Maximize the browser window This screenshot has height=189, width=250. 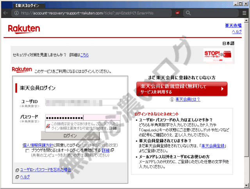[x=241, y=4]
